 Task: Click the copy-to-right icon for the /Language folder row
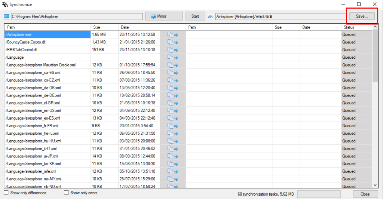click(x=173, y=57)
